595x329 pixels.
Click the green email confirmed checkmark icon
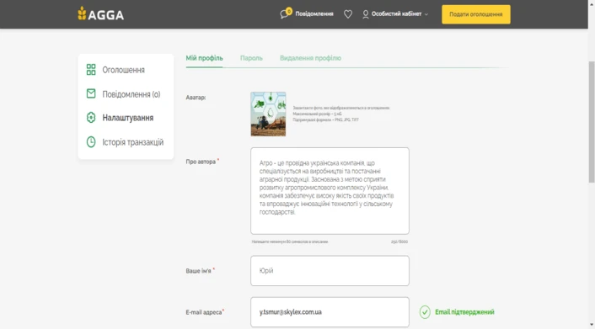point(425,312)
